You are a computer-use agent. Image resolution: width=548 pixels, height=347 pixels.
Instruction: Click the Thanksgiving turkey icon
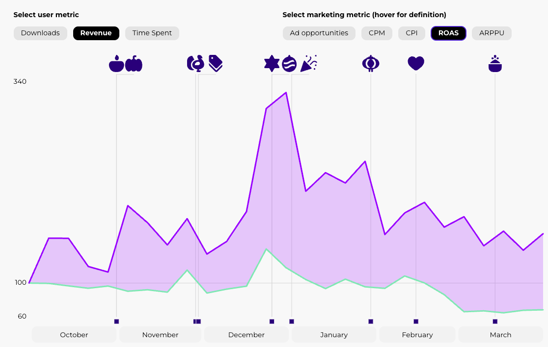[195, 64]
